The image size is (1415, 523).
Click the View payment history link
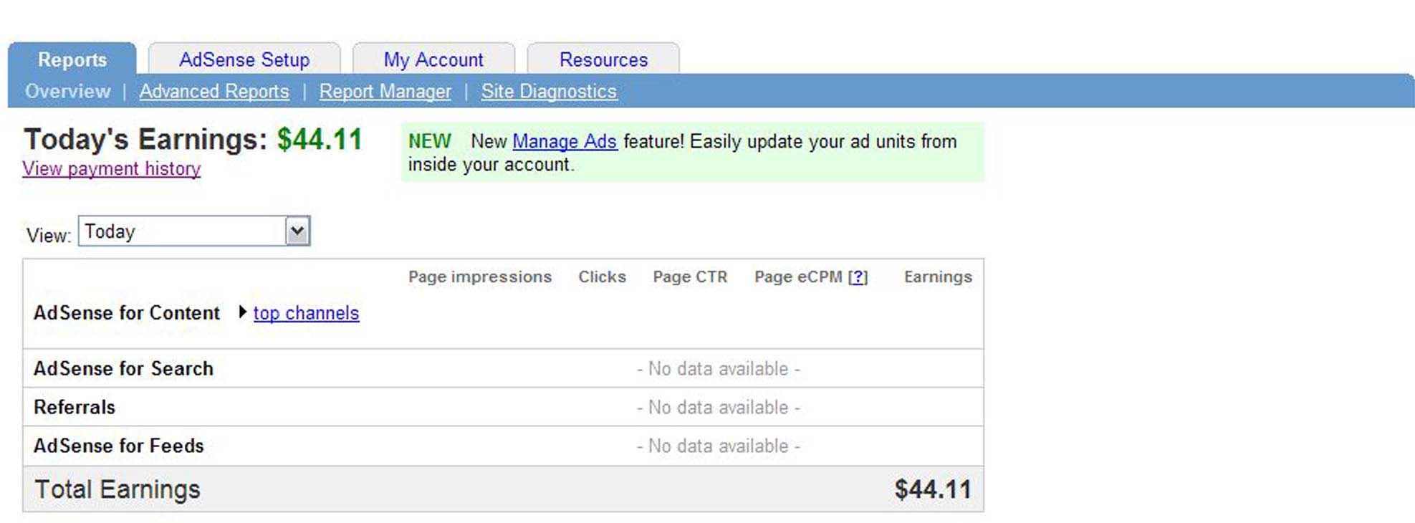(x=112, y=169)
